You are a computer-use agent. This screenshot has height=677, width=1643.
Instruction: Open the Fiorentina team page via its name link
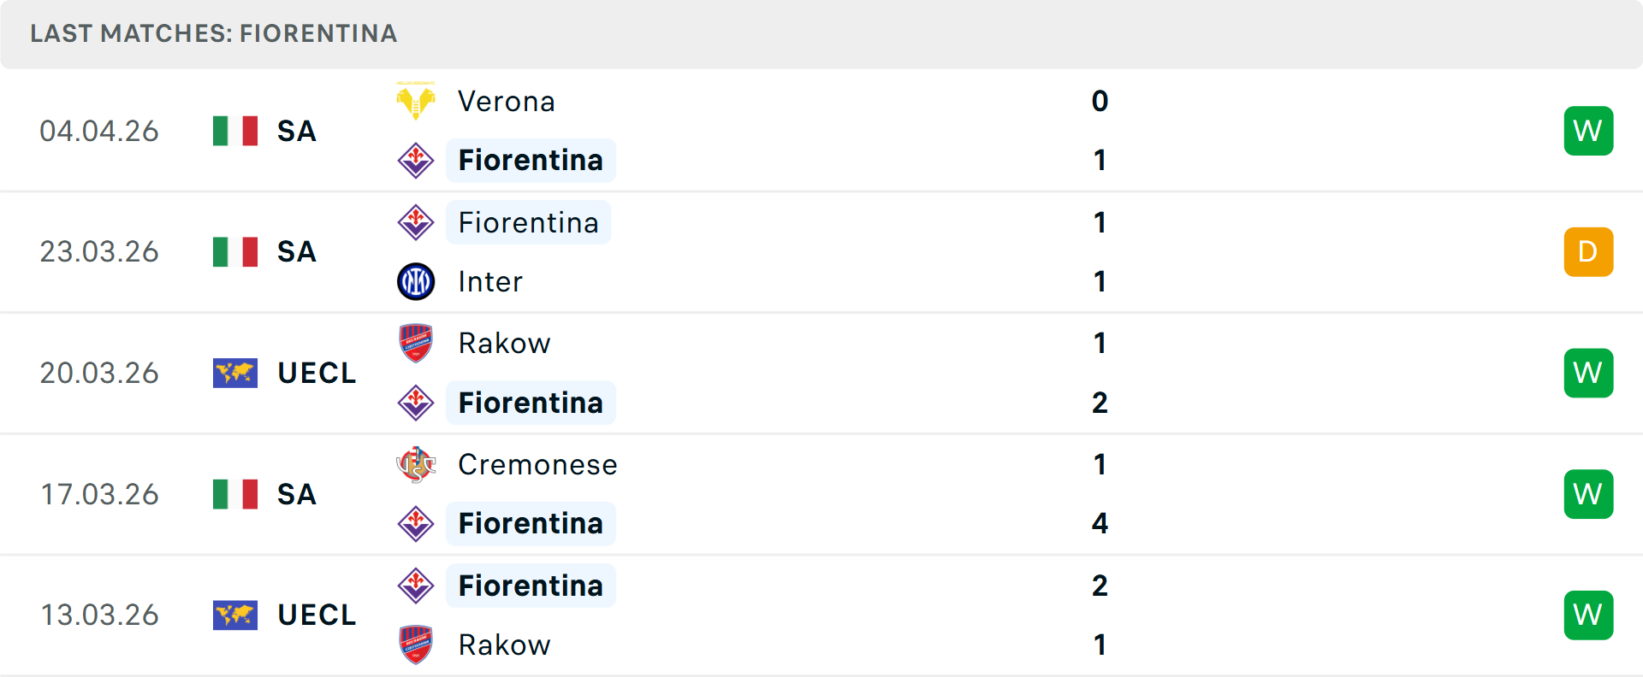[x=531, y=160]
